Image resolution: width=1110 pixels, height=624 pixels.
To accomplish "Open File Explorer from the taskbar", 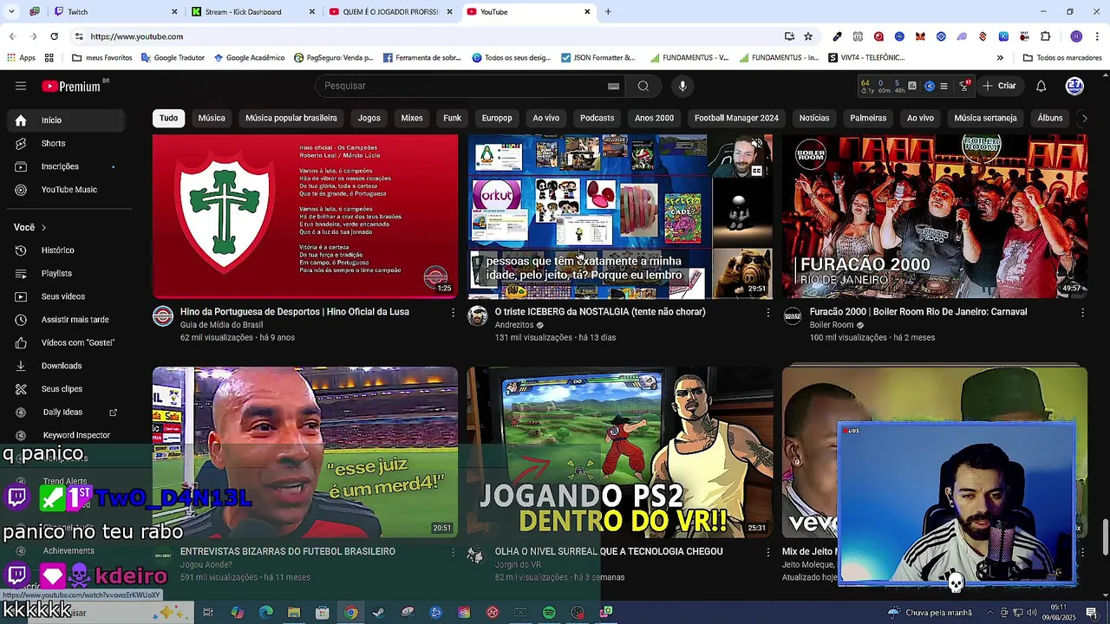I will [294, 613].
